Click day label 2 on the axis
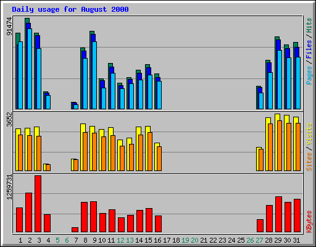 [x=30, y=240]
